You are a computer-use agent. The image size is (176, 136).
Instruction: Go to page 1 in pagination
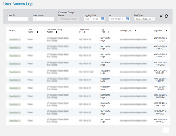(x=166, y=130)
